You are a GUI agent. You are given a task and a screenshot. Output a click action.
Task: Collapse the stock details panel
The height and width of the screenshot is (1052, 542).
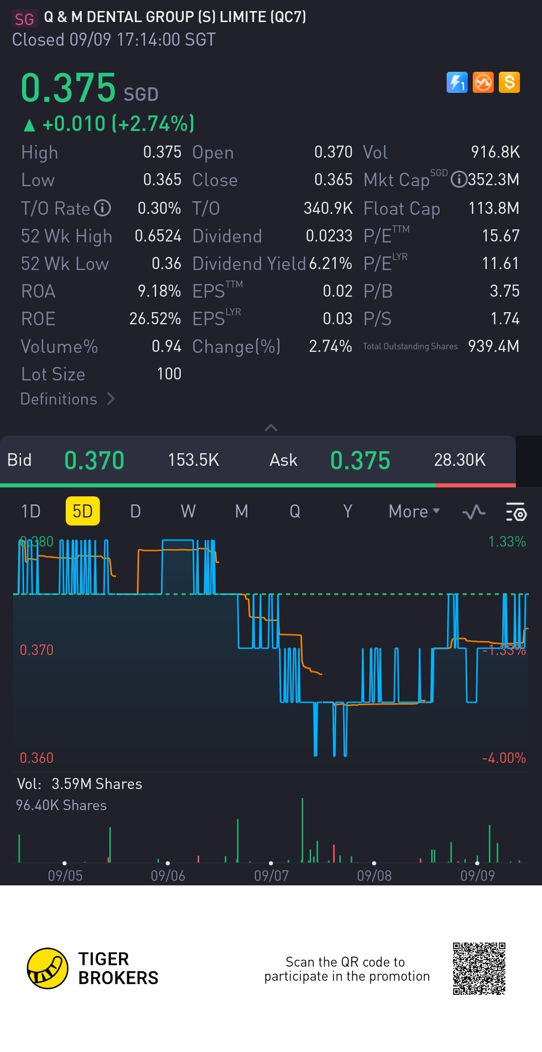click(271, 428)
